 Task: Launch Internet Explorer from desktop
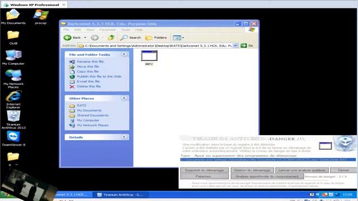click(x=13, y=99)
